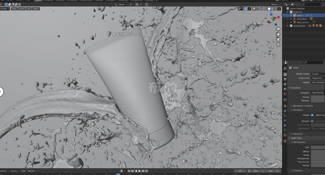Toggle camera view with the camera icon

click(278, 39)
